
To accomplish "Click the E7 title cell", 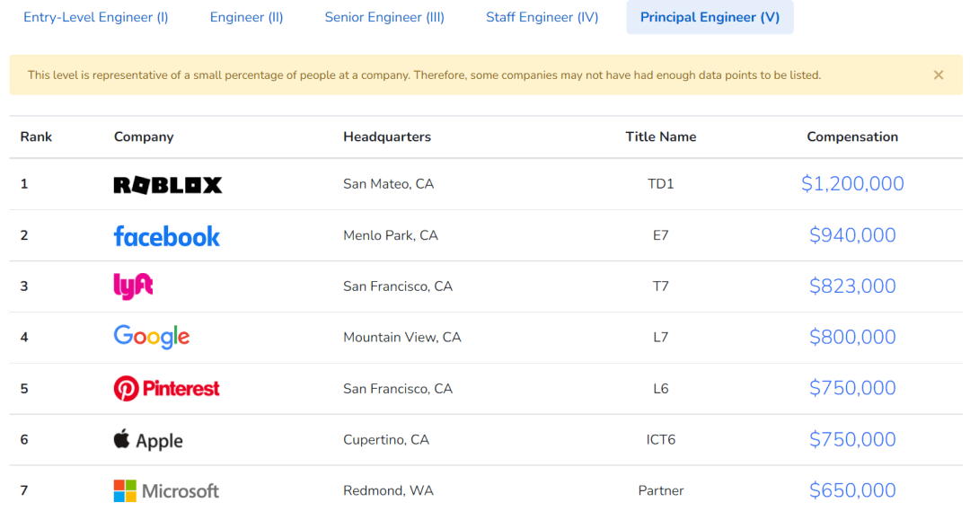I will (x=661, y=235).
